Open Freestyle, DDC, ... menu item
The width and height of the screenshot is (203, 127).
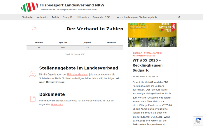tap(103, 17)
